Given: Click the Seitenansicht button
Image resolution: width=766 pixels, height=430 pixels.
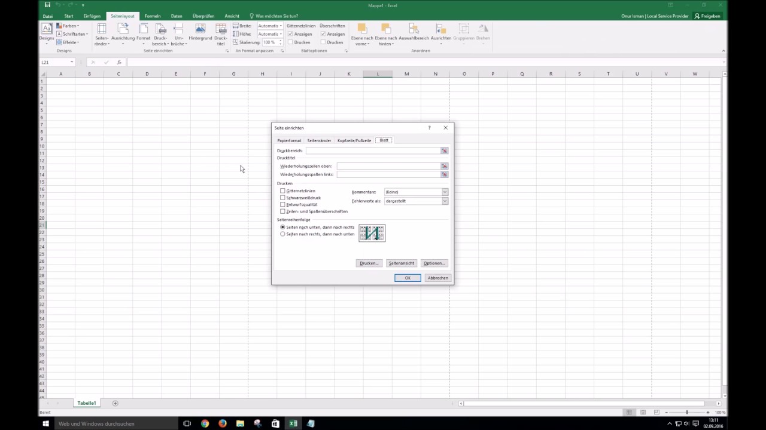Looking at the screenshot, I should (402, 263).
